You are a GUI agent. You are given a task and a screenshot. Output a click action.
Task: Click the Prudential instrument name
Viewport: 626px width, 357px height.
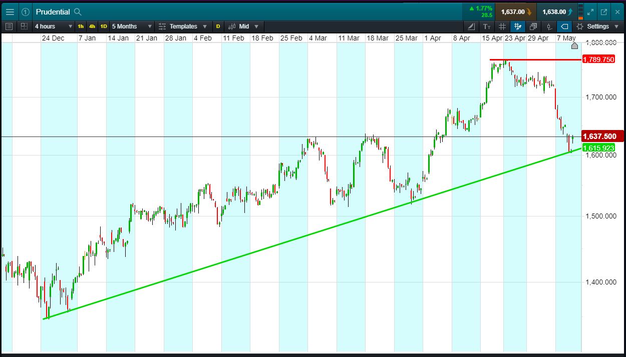[x=53, y=11]
